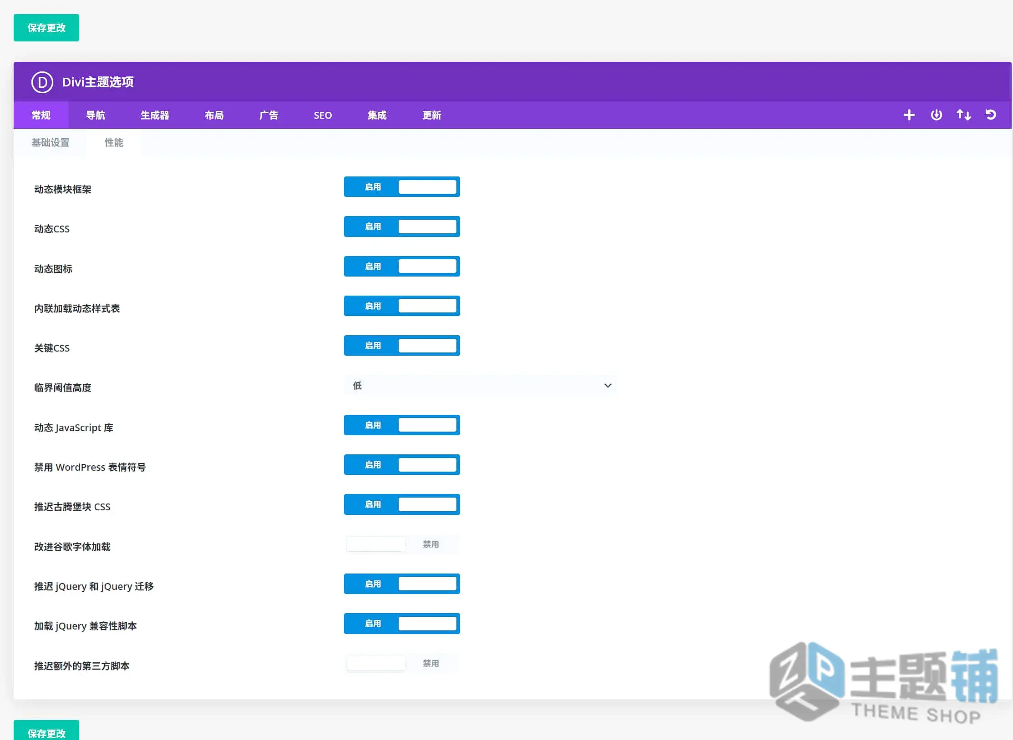Disable the 动态图标 switch
The image size is (1013, 740).
pos(402,267)
